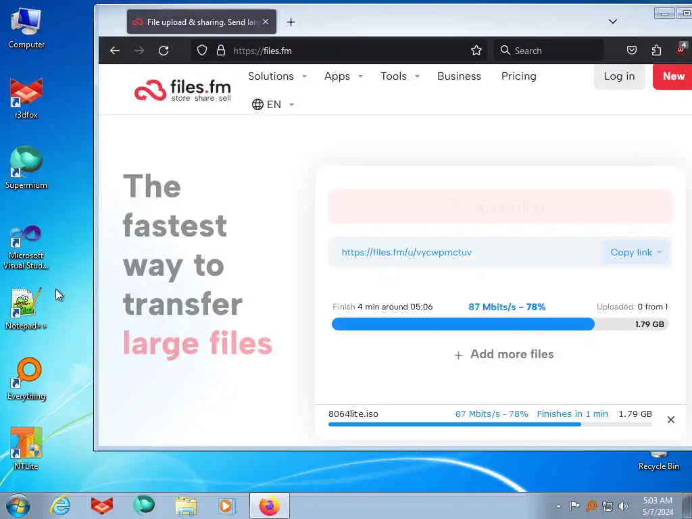Select the File upload & sharing tab
This screenshot has height=519, width=692.
click(x=201, y=22)
